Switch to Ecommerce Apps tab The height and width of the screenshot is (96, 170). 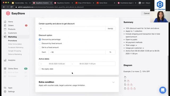(x=127, y=3)
